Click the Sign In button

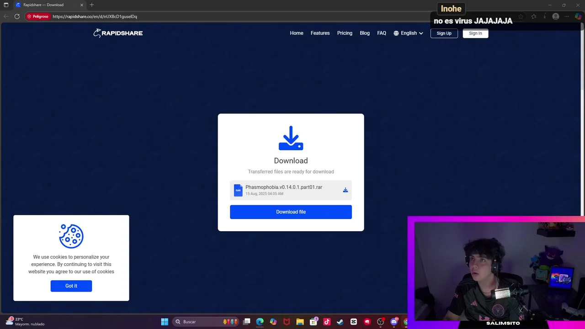pyautogui.click(x=475, y=33)
